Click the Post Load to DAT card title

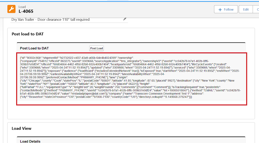[x=34, y=48]
